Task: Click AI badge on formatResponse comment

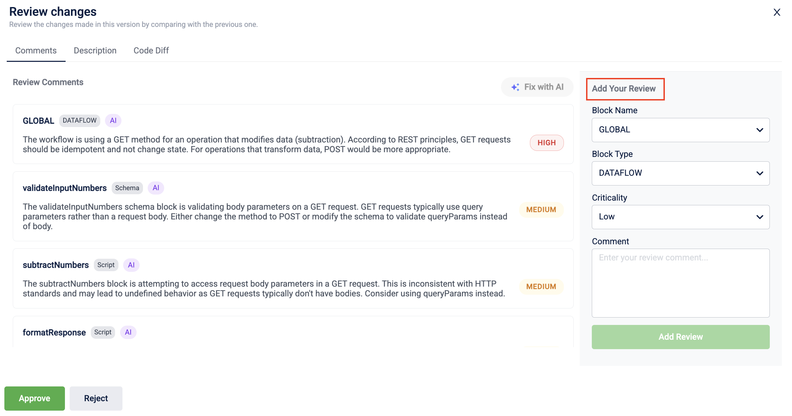Action: point(128,332)
